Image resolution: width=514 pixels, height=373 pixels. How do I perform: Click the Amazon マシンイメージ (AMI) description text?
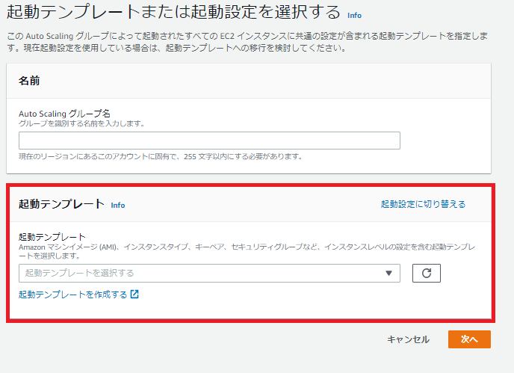(247, 251)
